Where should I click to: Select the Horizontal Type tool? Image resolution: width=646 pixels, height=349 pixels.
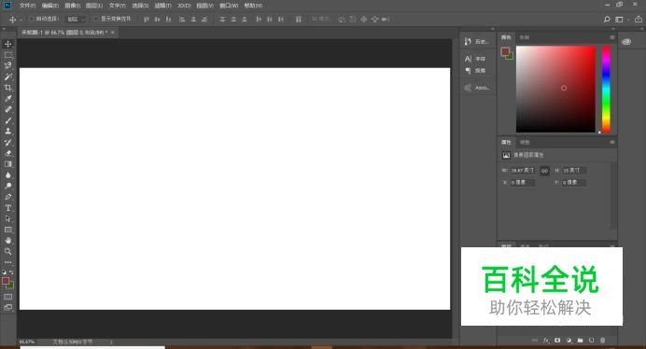pyautogui.click(x=7, y=208)
